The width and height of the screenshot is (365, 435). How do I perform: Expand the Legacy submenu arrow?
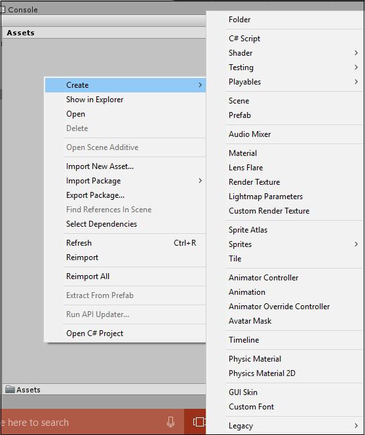click(356, 426)
